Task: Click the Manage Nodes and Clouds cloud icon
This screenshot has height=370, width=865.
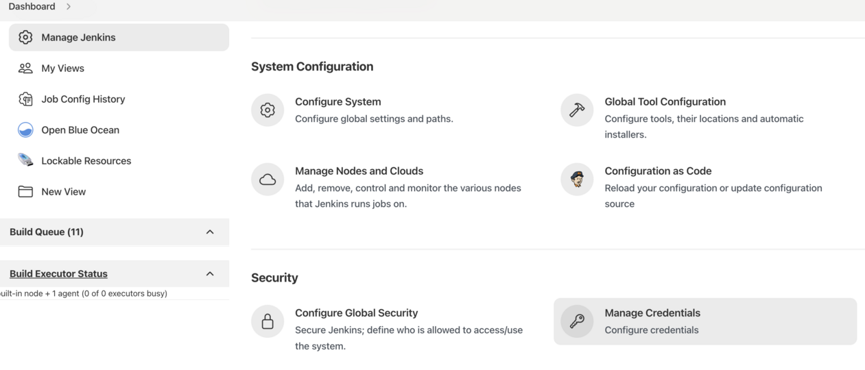Action: (268, 179)
